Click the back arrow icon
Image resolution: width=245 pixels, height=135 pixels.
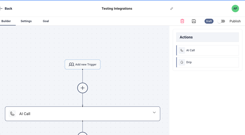pyautogui.click(x=1, y=9)
